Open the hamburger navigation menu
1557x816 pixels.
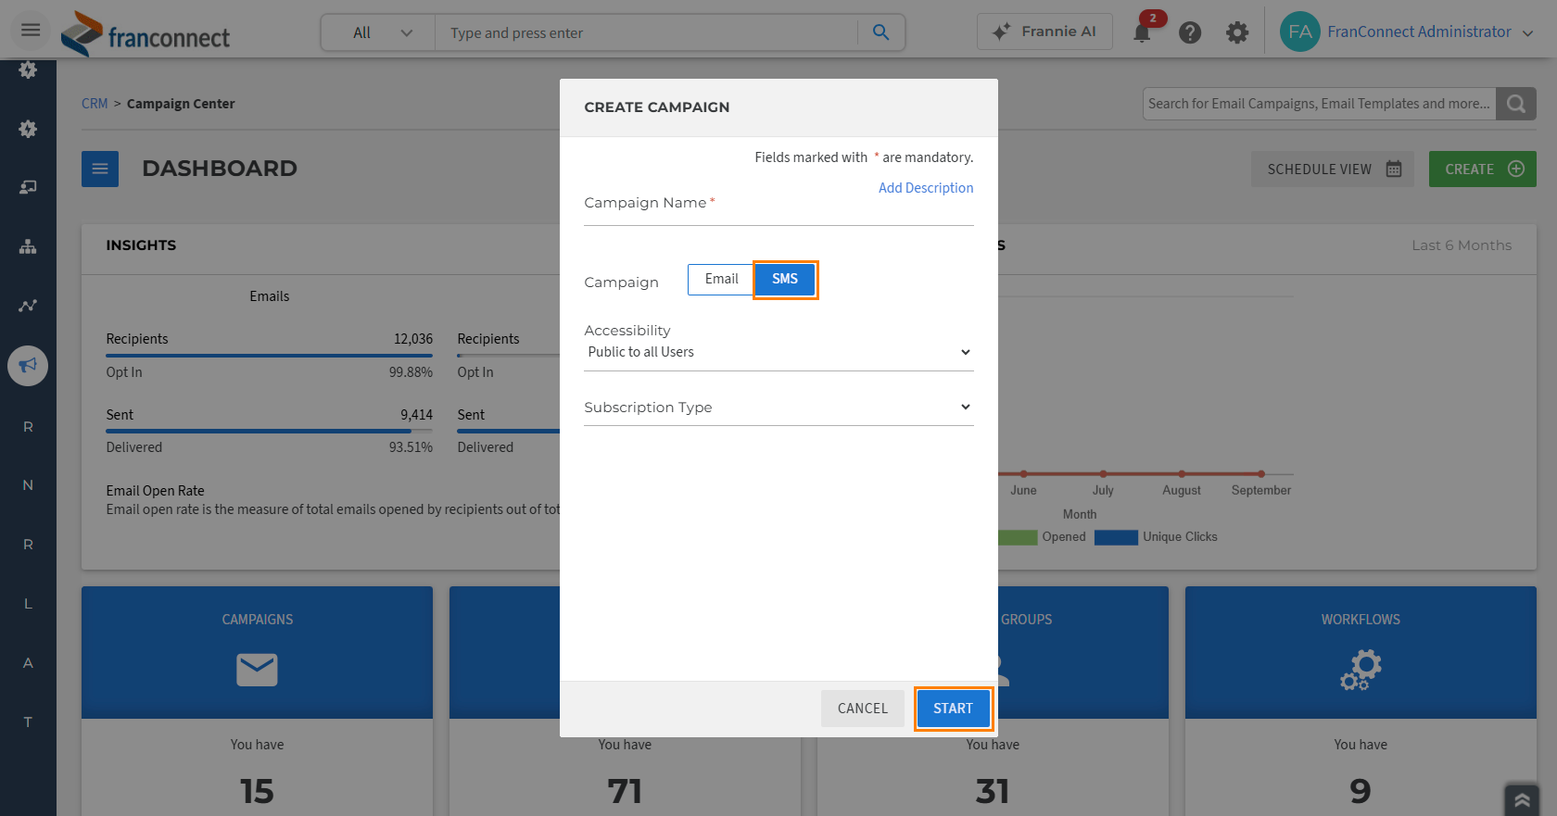point(31,31)
